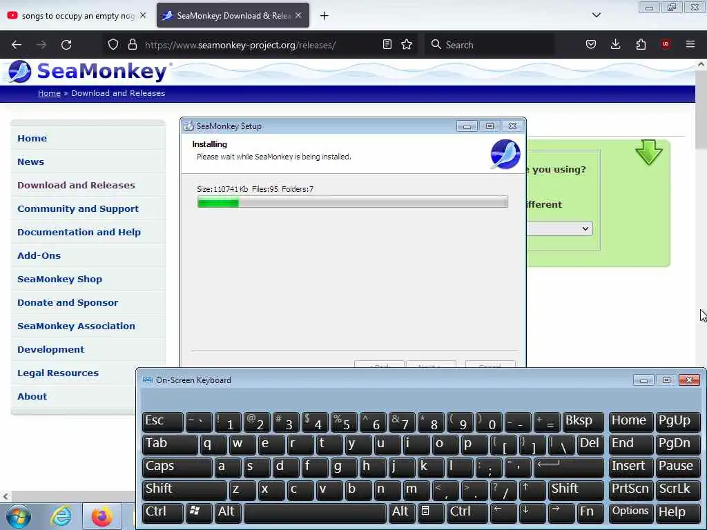
Task: Toggle the Fn key on keyboard
Action: coord(590,513)
